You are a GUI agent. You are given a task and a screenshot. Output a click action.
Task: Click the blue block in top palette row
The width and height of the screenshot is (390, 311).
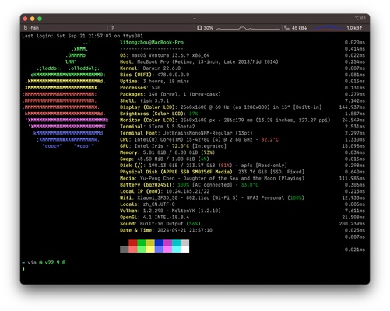159,243
